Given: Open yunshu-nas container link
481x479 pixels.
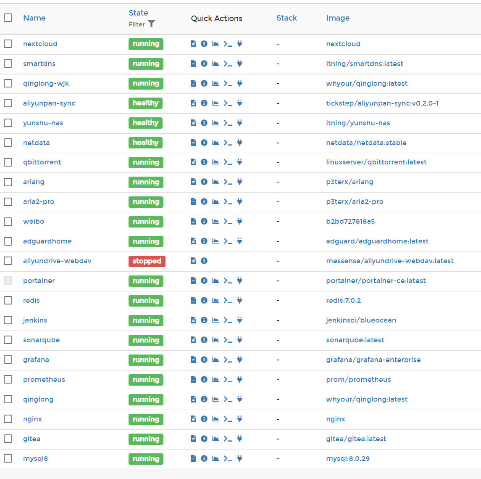Looking at the screenshot, I should (43, 123).
